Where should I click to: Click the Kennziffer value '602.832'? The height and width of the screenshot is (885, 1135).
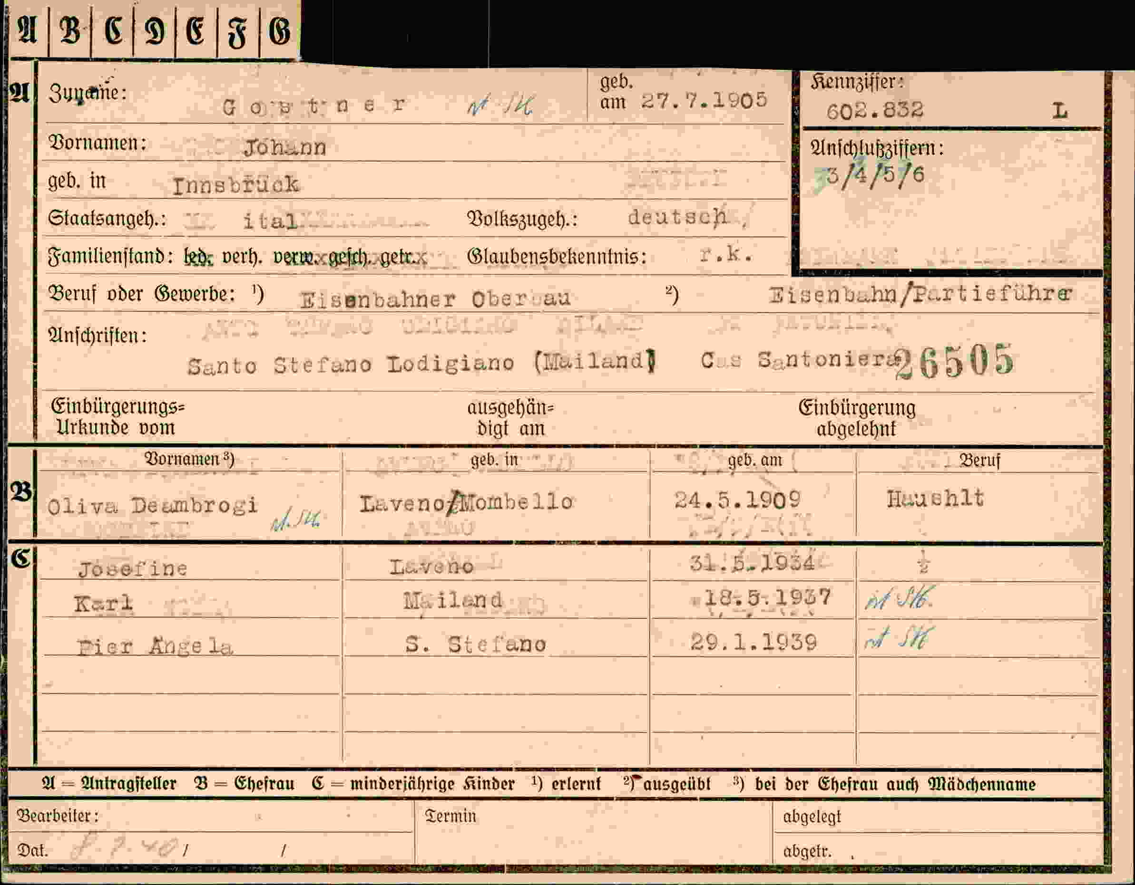(x=875, y=110)
